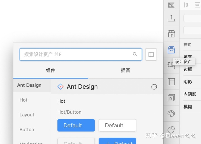Click the Hot/Button subsection label

[69, 112]
